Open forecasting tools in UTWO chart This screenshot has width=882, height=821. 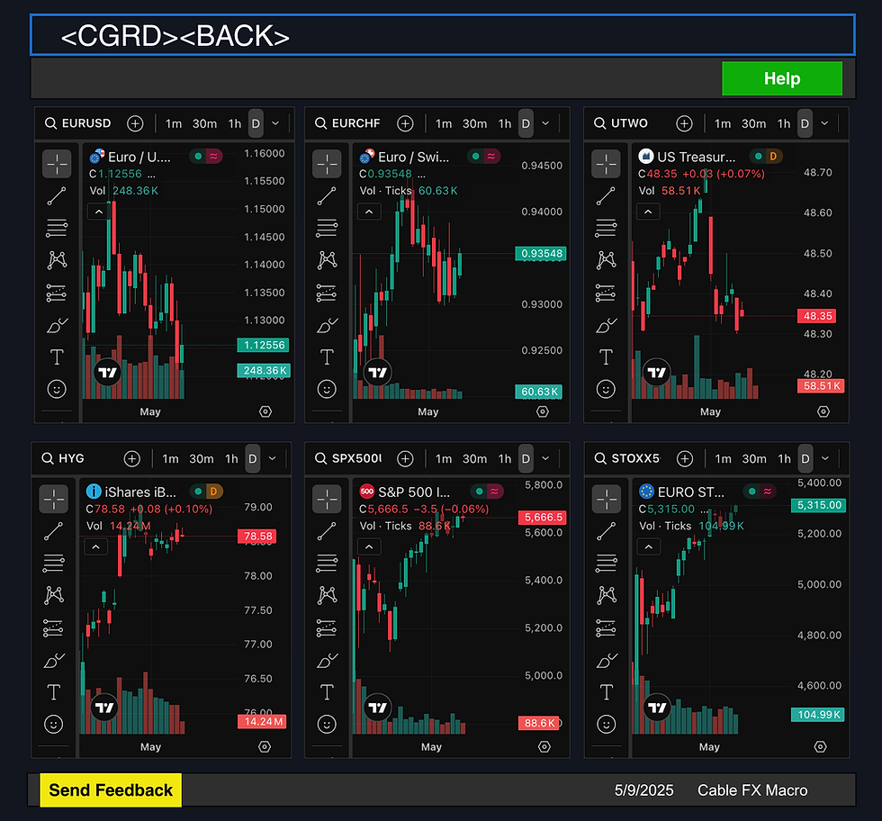pyautogui.click(x=606, y=293)
